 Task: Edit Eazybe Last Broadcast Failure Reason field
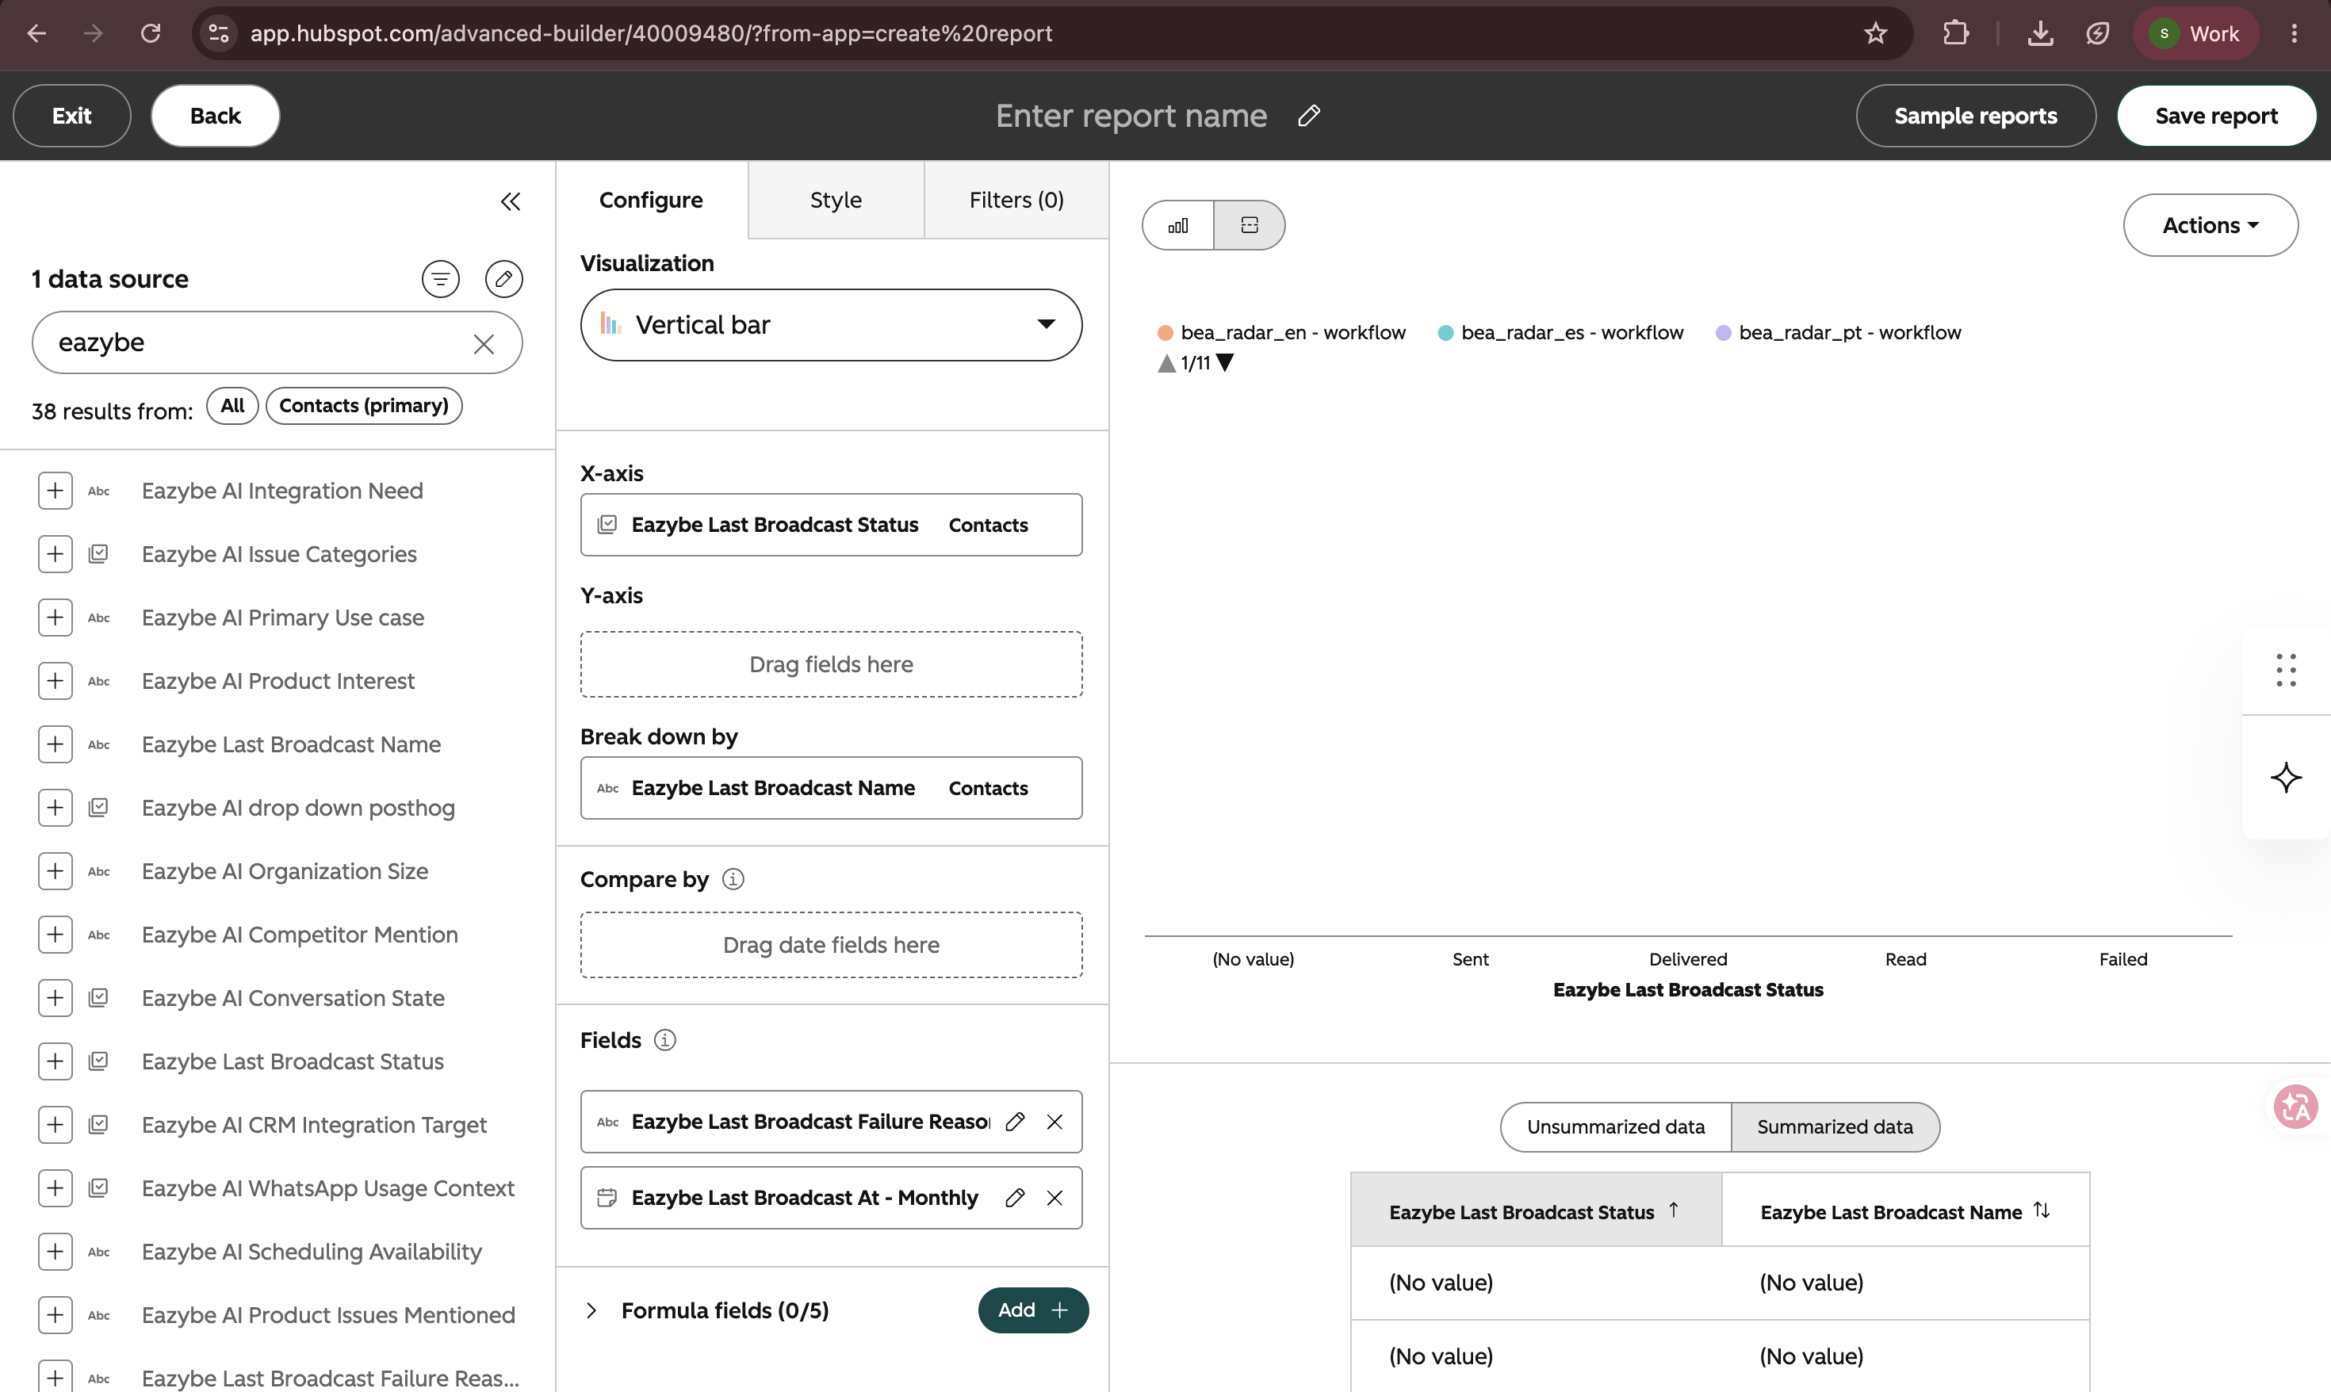pyautogui.click(x=1015, y=1122)
